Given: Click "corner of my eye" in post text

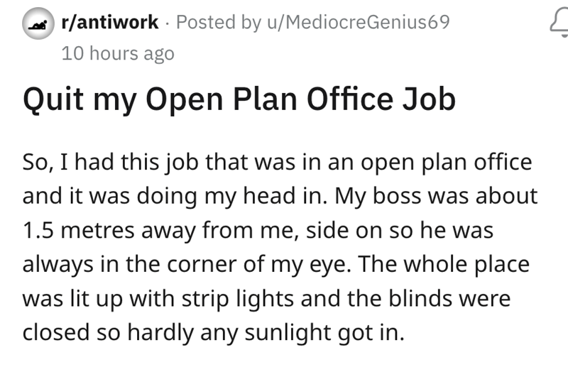Looking at the screenshot, I should (268, 263).
